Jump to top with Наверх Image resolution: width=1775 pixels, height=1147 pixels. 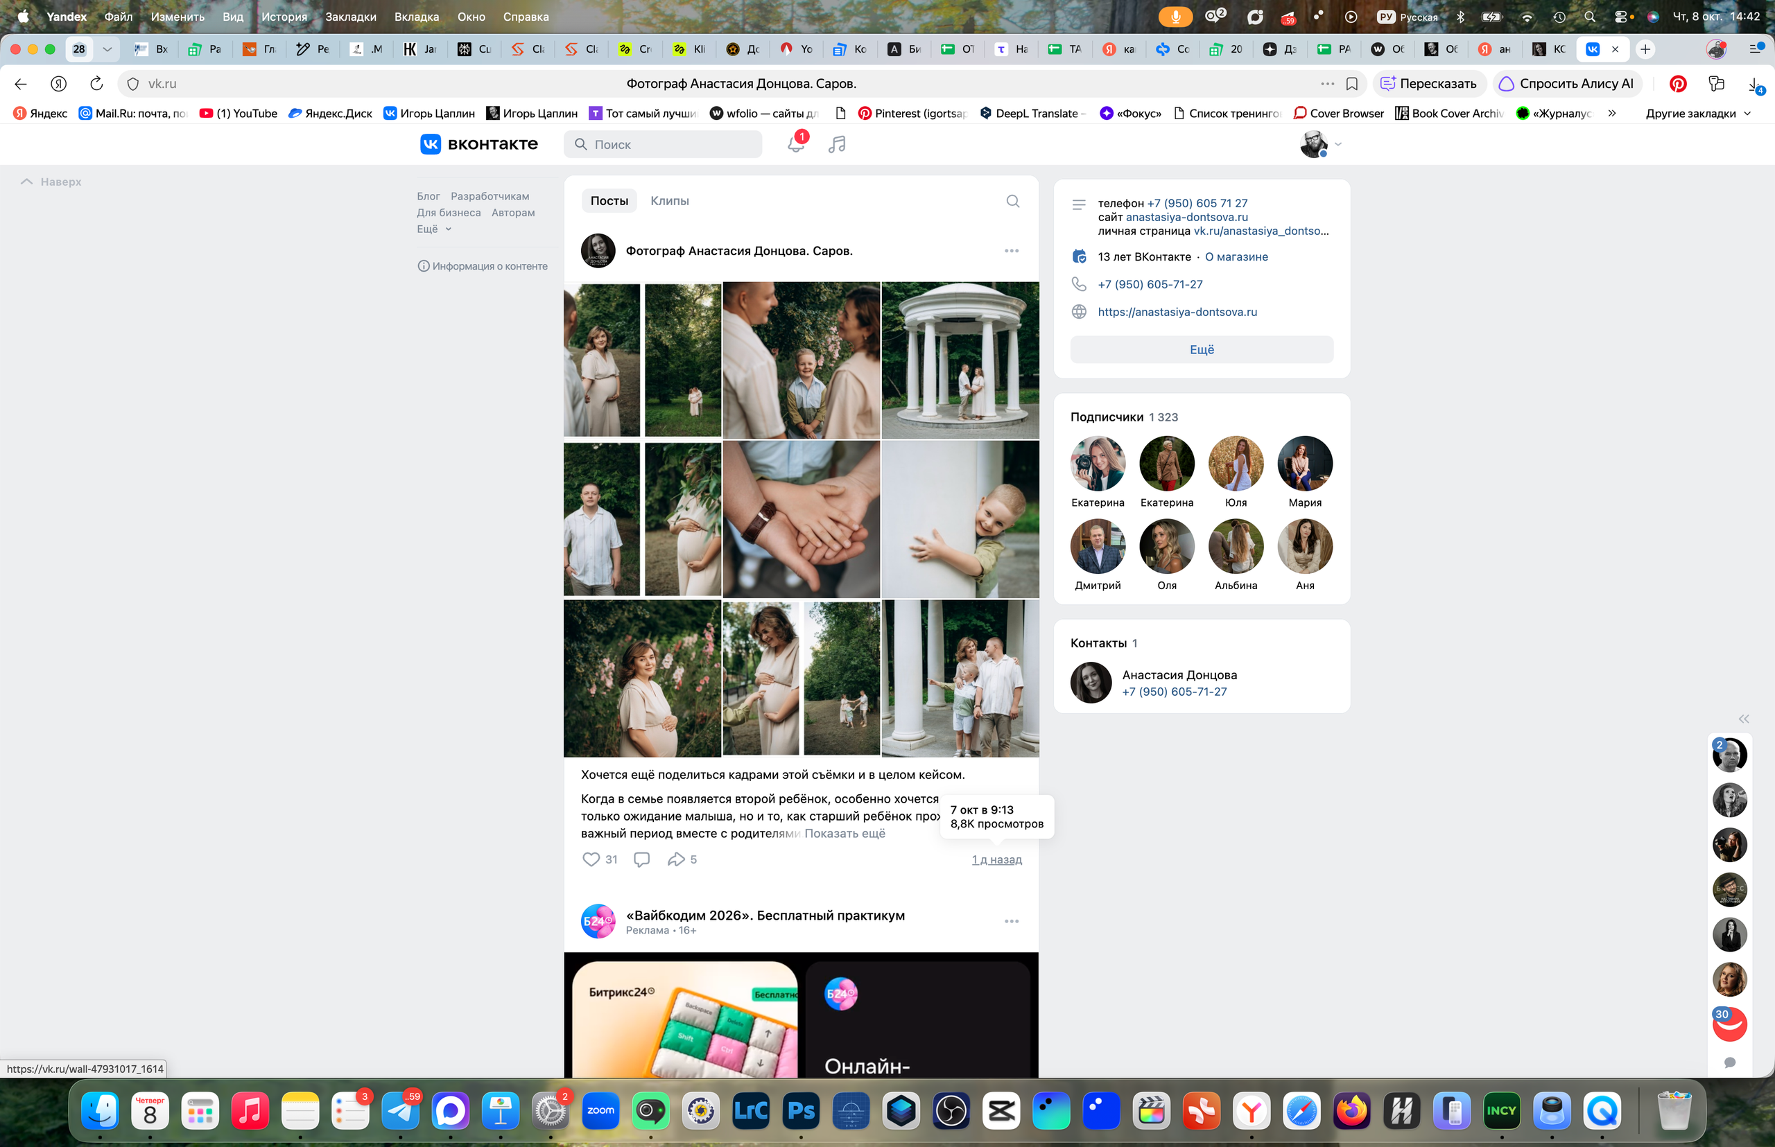pos(51,182)
